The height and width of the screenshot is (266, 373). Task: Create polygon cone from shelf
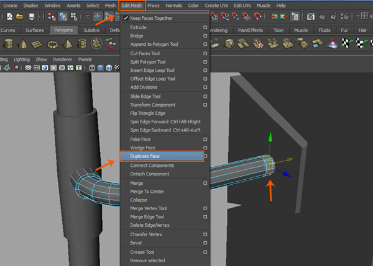coord(23,44)
